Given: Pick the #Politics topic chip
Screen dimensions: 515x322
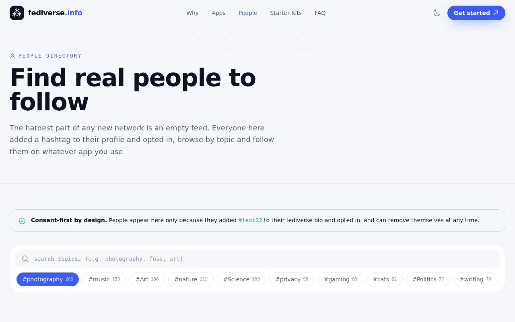Looking at the screenshot, I should tap(428, 279).
